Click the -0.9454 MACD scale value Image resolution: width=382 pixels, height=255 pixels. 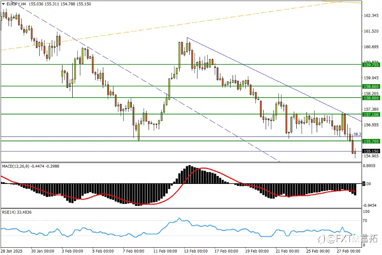point(370,205)
